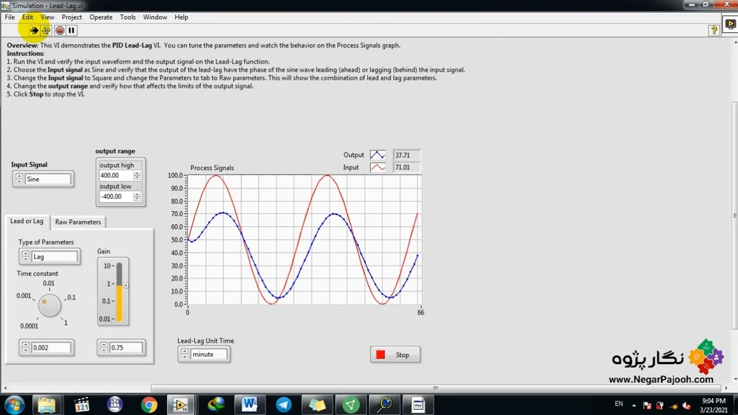Open the context help question mark icon
738x415 pixels.
click(x=714, y=31)
